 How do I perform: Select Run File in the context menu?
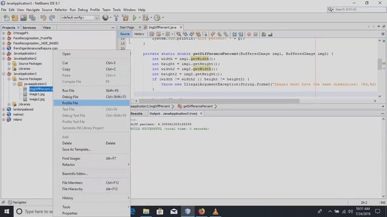coord(91,90)
